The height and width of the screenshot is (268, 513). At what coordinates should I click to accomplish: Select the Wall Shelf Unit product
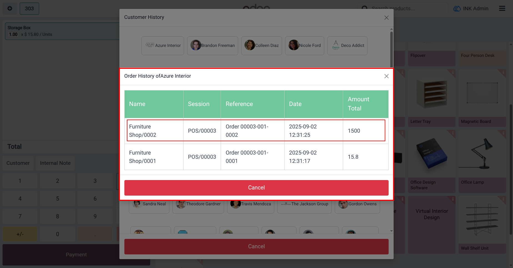pyautogui.click(x=482, y=225)
